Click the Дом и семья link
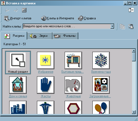Image resolution: width=138 pixels, height=121 pixels. coord(18,96)
